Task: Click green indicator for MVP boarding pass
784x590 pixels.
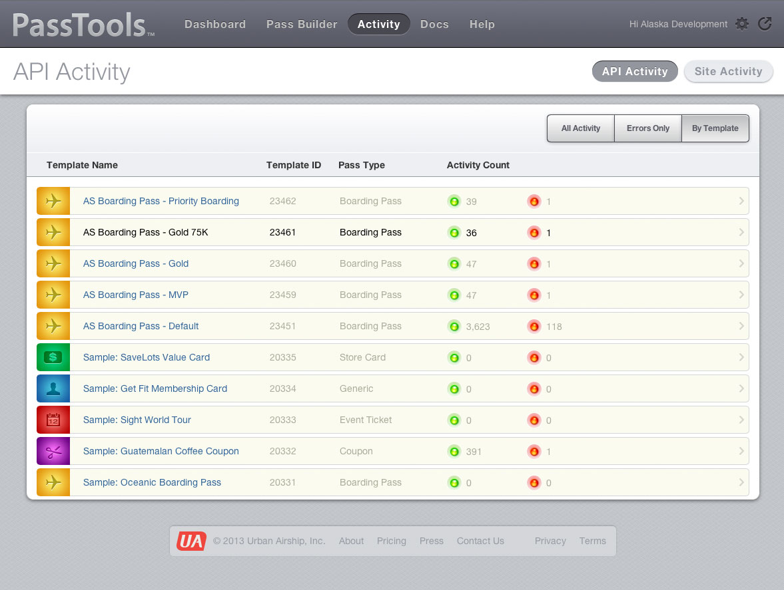Action: pos(454,295)
